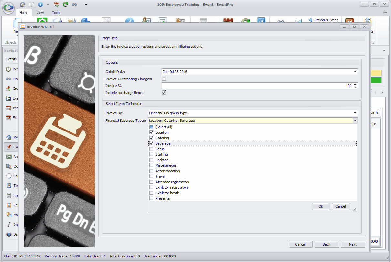Collapse the ribbon using the chevron
This screenshot has width=391, height=262.
pos(385,12)
